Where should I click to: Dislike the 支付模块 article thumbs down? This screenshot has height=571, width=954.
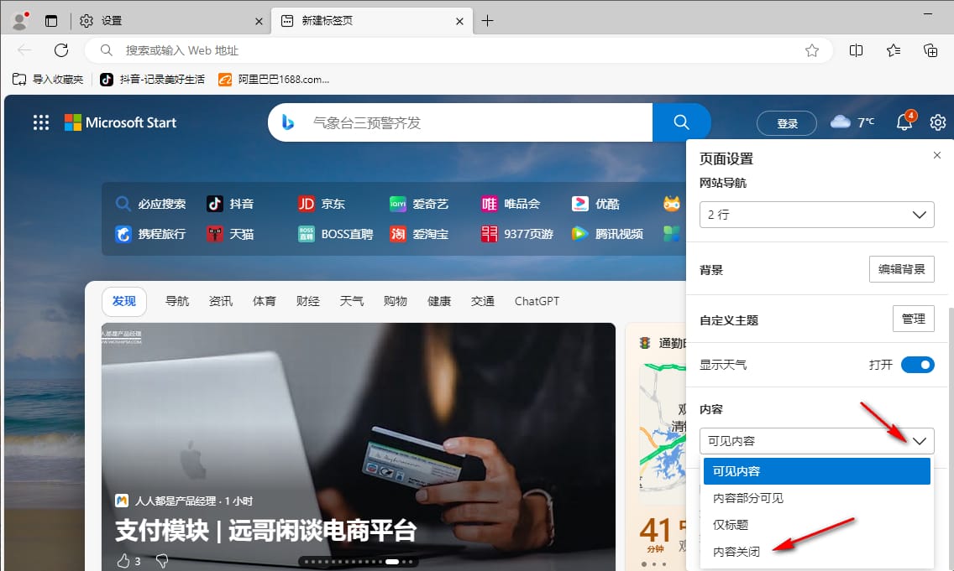tap(162, 561)
